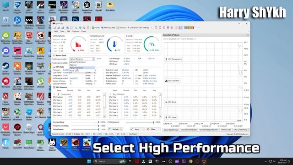Click the Core parking slider
The image size is (293, 165).
[x=85, y=122]
